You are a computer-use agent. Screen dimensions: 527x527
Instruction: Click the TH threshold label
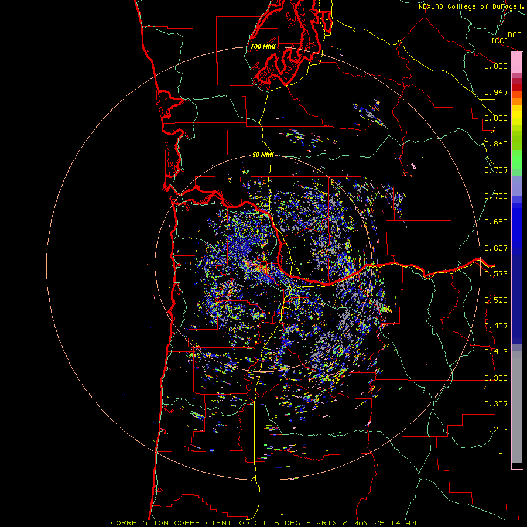tap(503, 456)
